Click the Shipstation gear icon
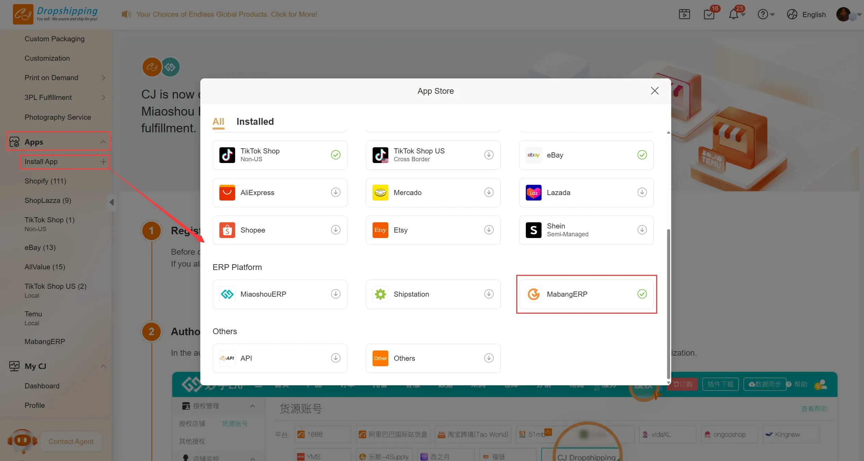Viewport: 864px width, 461px height. pos(380,294)
